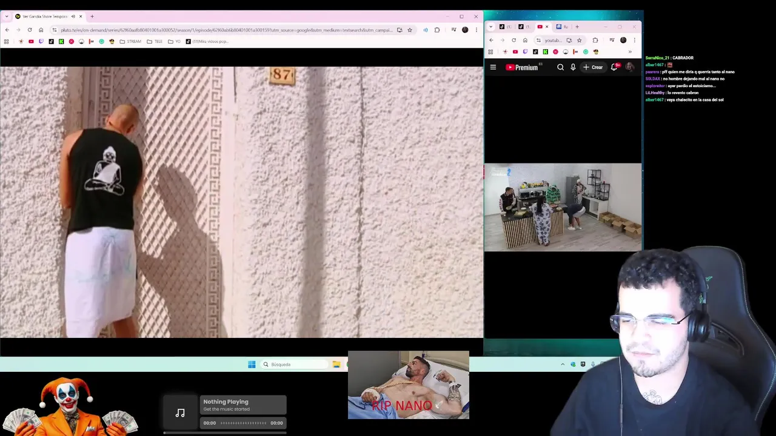776x436 pixels.
Task: Open Chrome menu in Pluto TV window
Action: pyautogui.click(x=476, y=30)
